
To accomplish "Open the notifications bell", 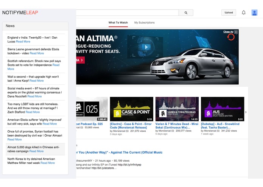I will pyautogui.click(x=244, y=12).
